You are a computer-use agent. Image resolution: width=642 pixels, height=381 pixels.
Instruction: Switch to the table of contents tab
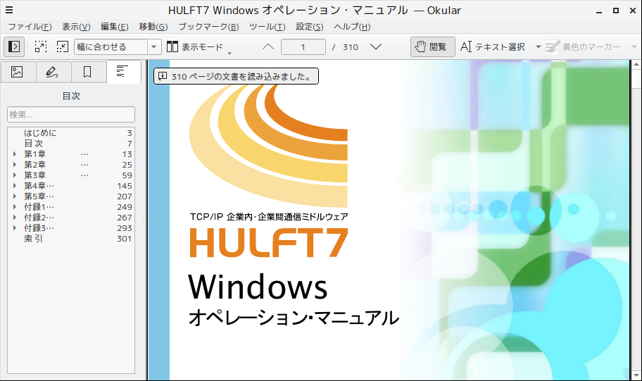122,72
